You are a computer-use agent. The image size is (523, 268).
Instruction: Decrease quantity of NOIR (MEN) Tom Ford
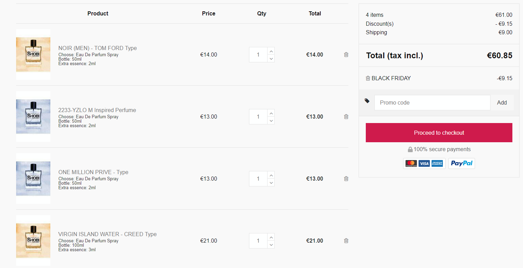click(271, 59)
